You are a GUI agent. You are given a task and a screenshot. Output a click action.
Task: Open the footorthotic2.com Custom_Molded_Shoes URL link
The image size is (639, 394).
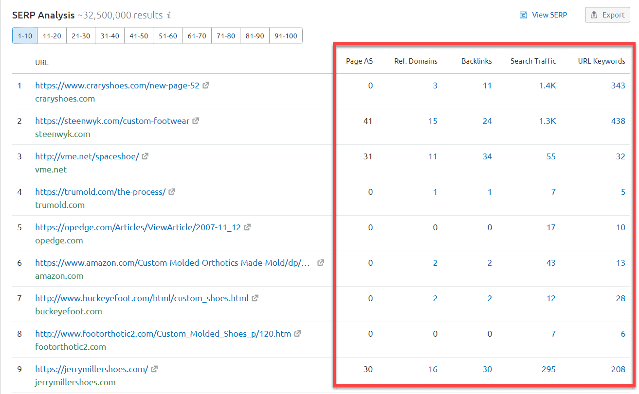point(163,334)
